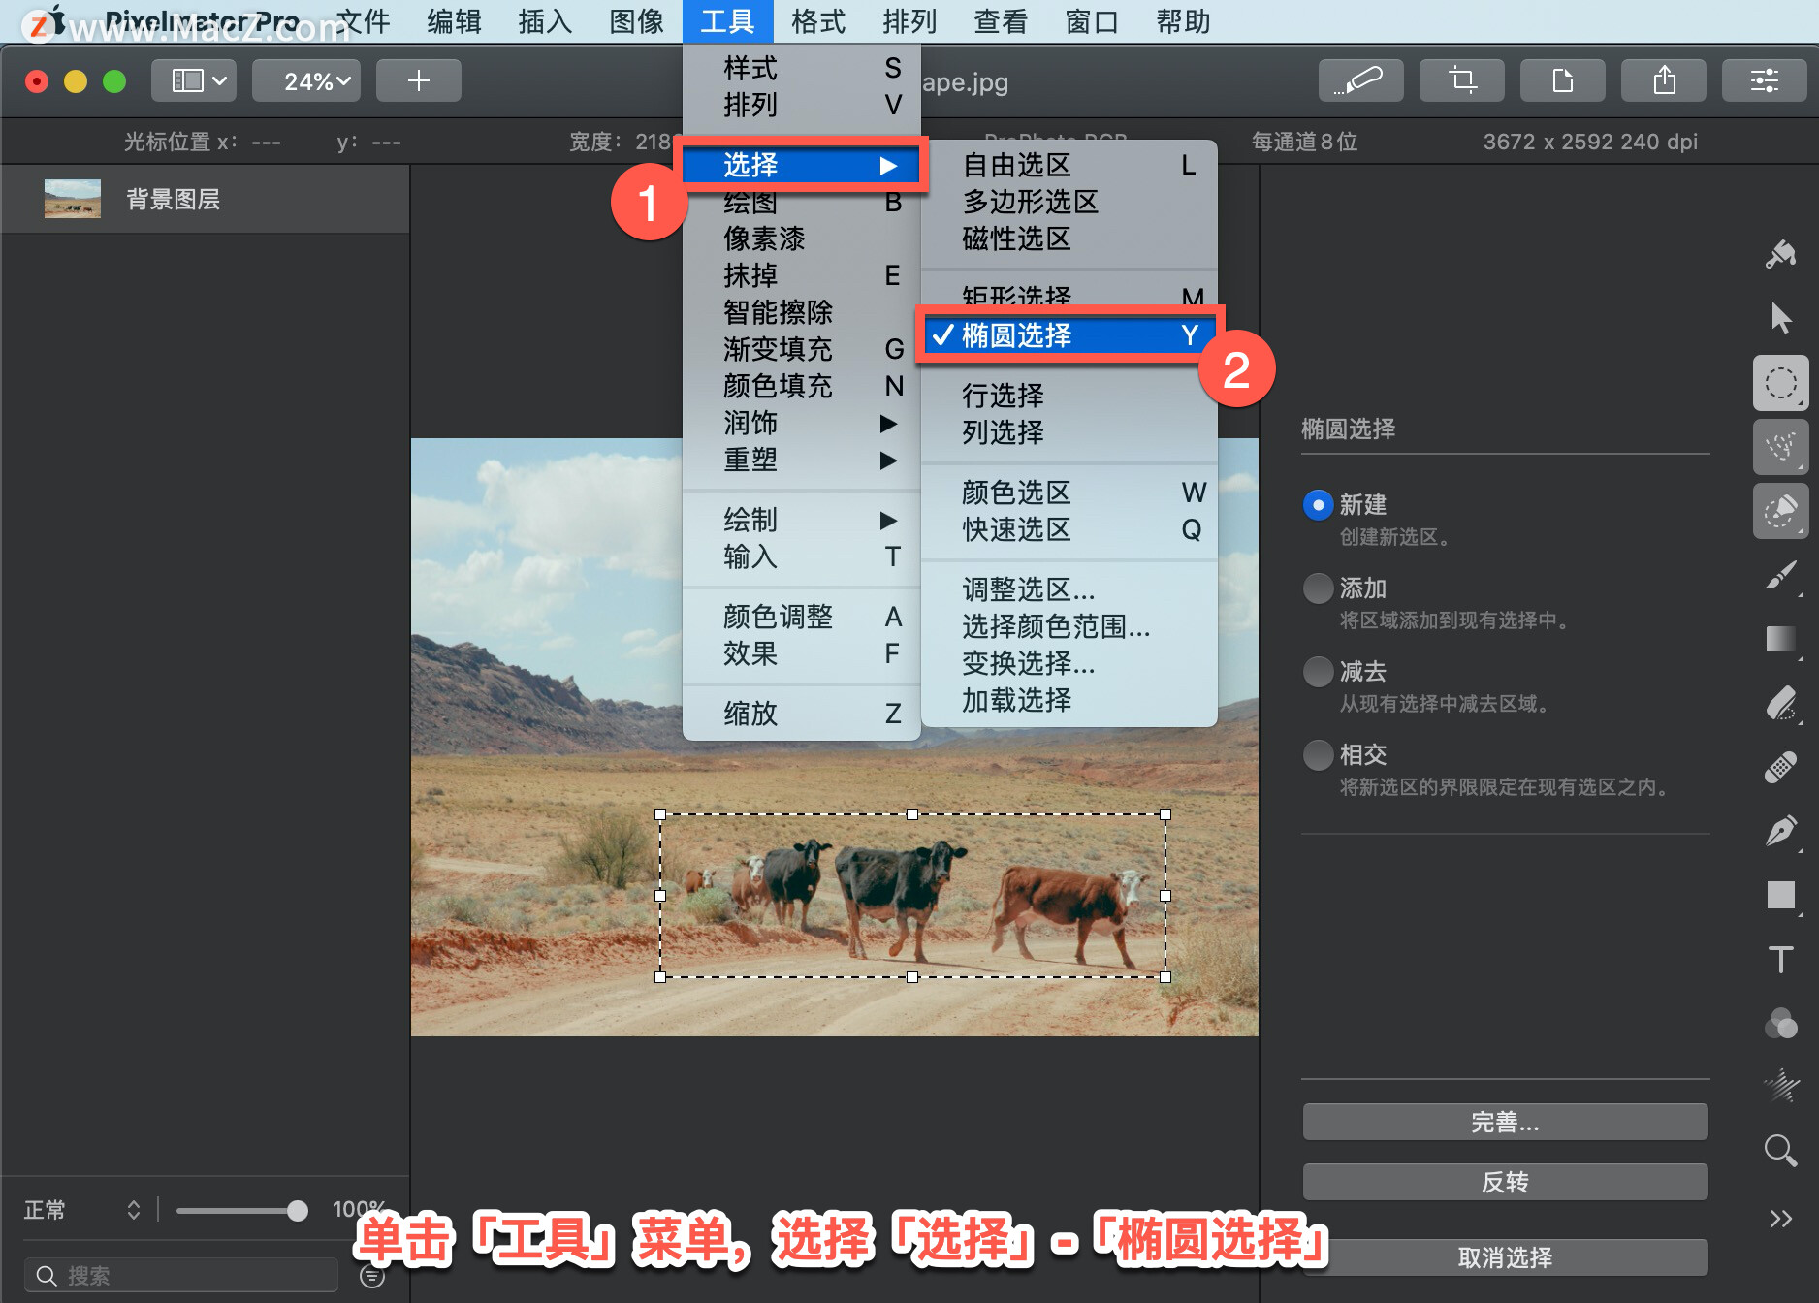This screenshot has height=1303, width=1819.
Task: Choose 快速选区 in the submenu
Action: pyautogui.click(x=1069, y=529)
